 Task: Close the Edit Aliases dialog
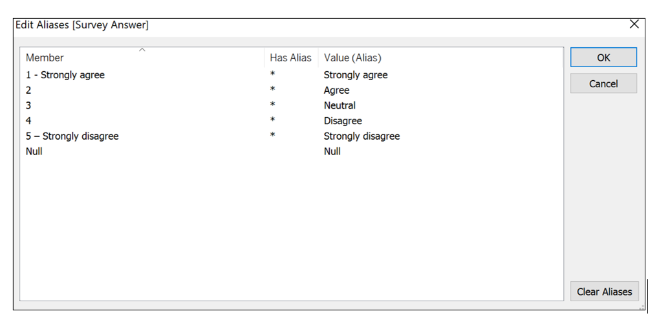[634, 25]
